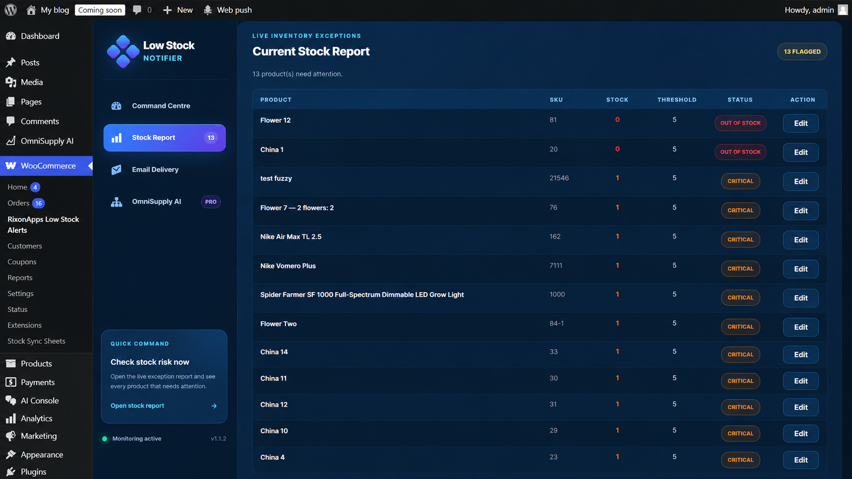This screenshot has width=852, height=479.
Task: Click the Comments icon in sidebar
Action: click(x=11, y=121)
